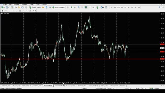Open the New Chart icon
Viewport: 165px width, 93px height.
(2, 7)
